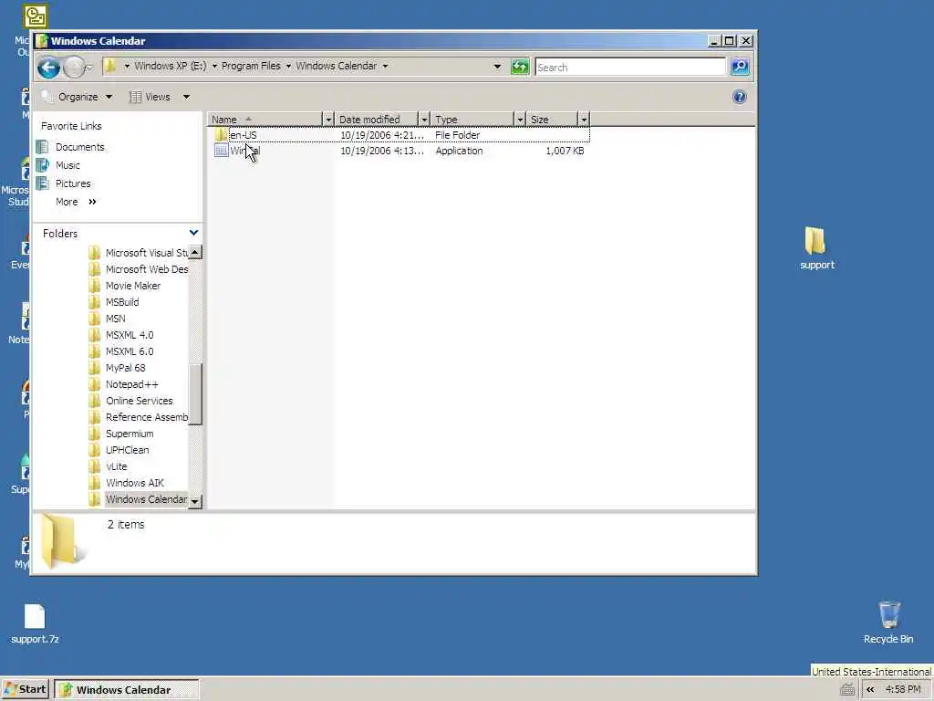Select the support folder on desktop
The image size is (934, 701).
coord(816,248)
